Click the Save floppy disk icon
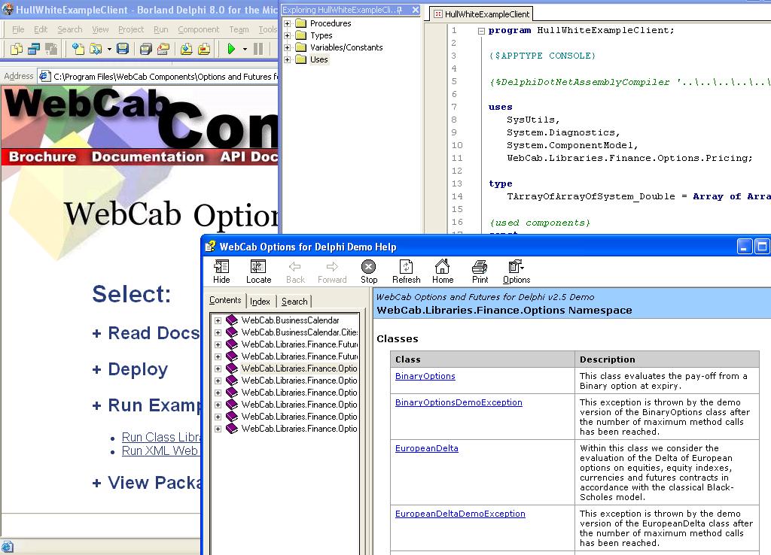Viewport: 771px width, 555px height. coord(123,49)
